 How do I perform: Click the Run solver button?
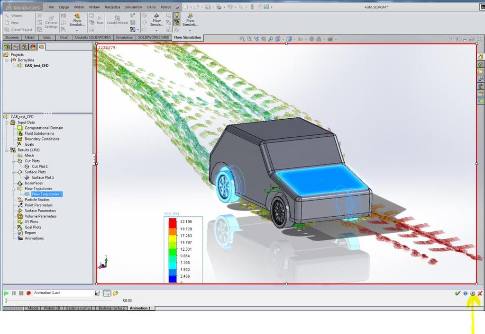[100, 20]
